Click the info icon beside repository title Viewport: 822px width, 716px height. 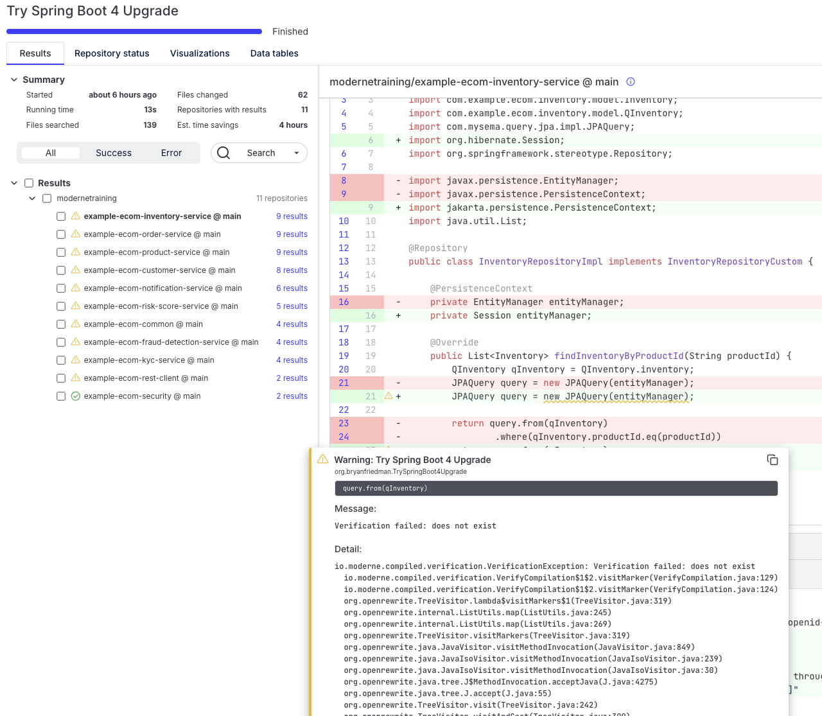click(631, 82)
